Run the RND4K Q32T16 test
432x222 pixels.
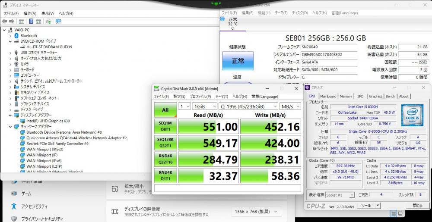[x=165, y=159]
